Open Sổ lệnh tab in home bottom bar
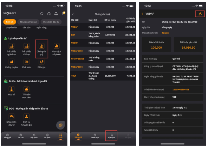This screenshot has width=208, height=146. [47, 136]
